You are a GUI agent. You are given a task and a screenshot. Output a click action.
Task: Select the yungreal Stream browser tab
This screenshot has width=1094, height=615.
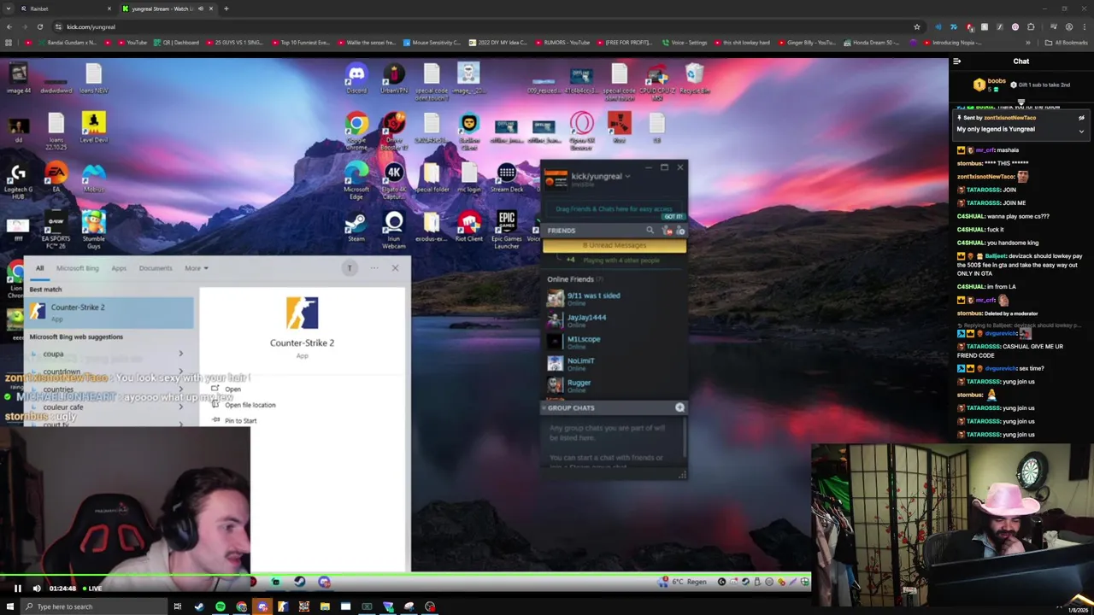click(x=168, y=9)
